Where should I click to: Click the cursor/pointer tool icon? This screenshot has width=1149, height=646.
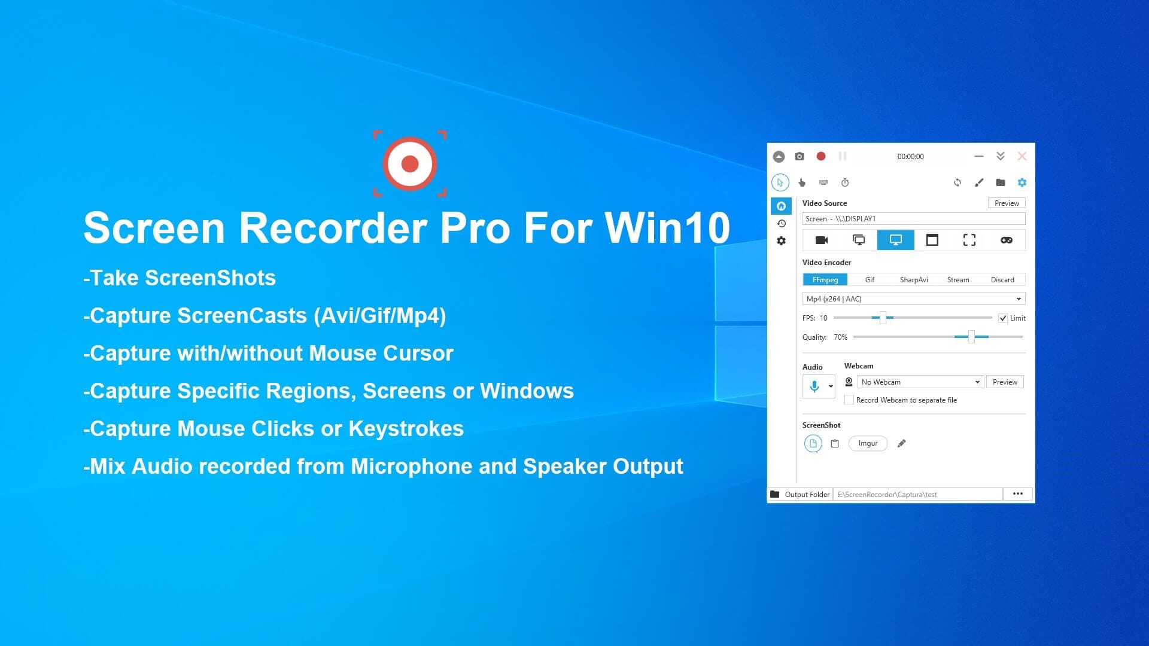pyautogui.click(x=780, y=182)
